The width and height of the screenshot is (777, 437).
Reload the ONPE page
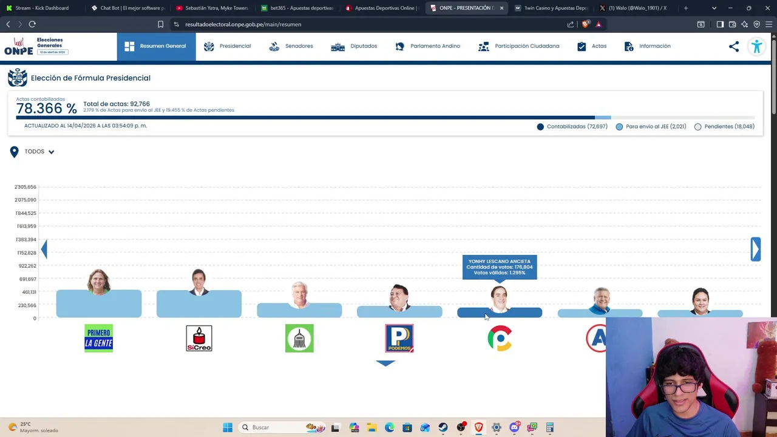(x=32, y=24)
